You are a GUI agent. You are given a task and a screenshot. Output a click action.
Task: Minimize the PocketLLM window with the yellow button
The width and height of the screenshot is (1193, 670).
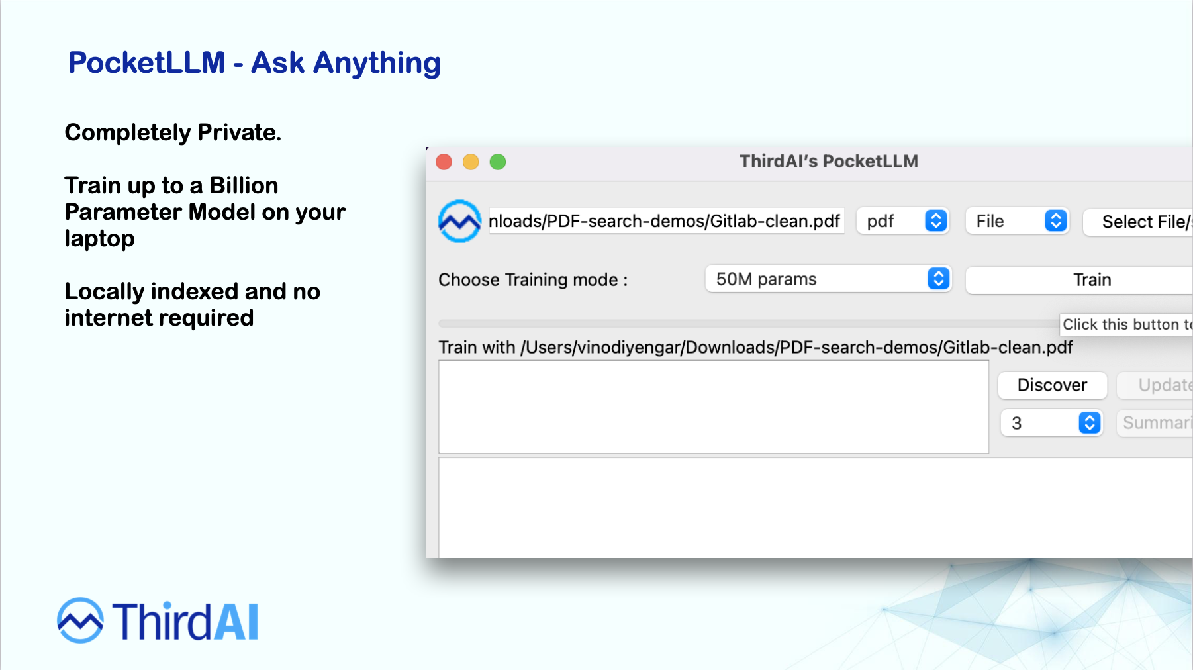(471, 162)
